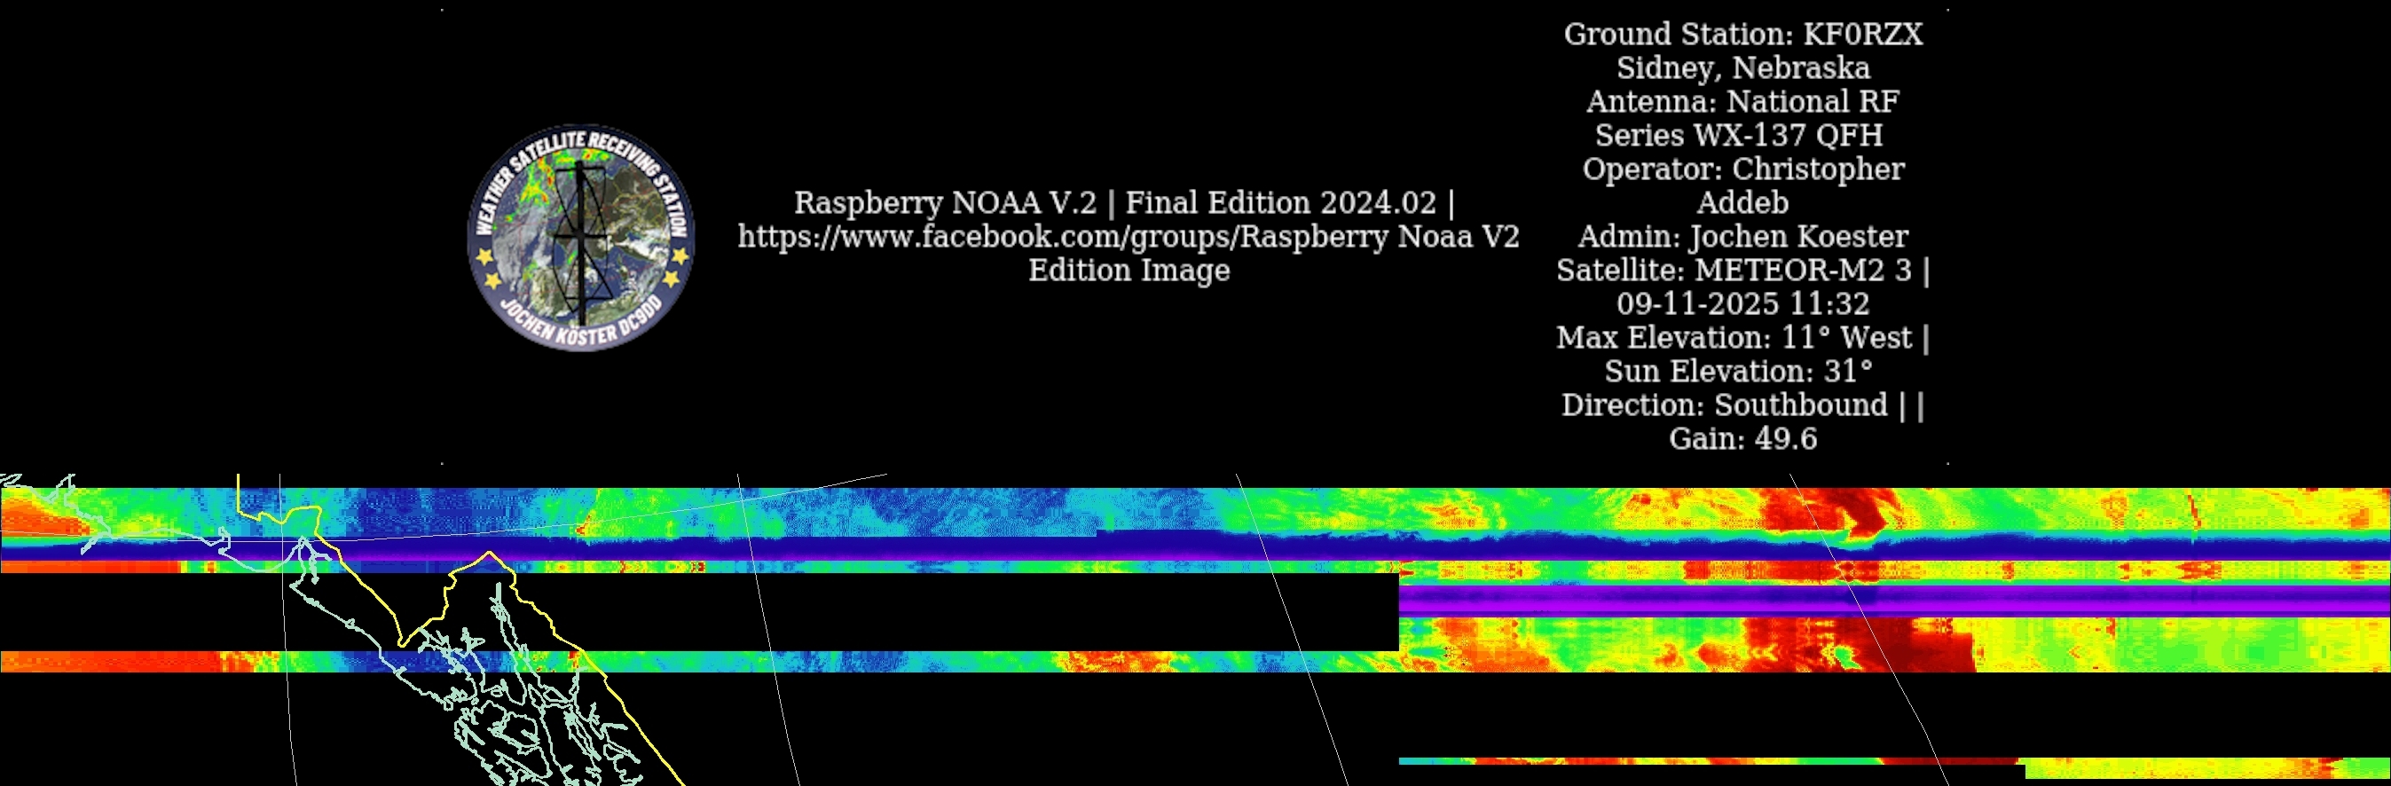Click the Raspberry NOAA V.2 Final Edition title

[1123, 202]
